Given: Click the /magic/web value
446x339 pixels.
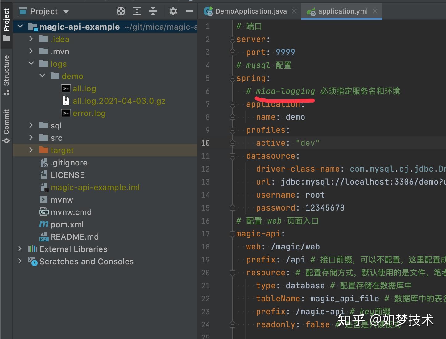Looking at the screenshot, I should coord(295,247).
